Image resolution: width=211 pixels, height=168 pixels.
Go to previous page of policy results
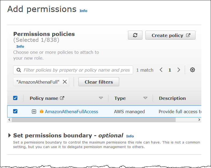[161, 70]
